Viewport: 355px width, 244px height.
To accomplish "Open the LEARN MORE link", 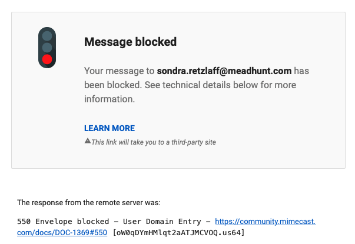I will [x=110, y=128].
